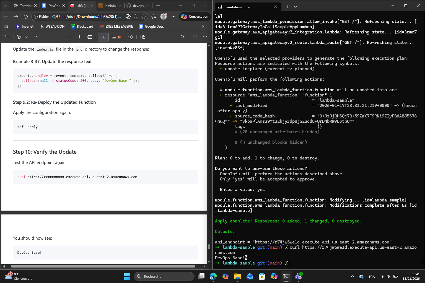Save the PDF document

[195, 37]
